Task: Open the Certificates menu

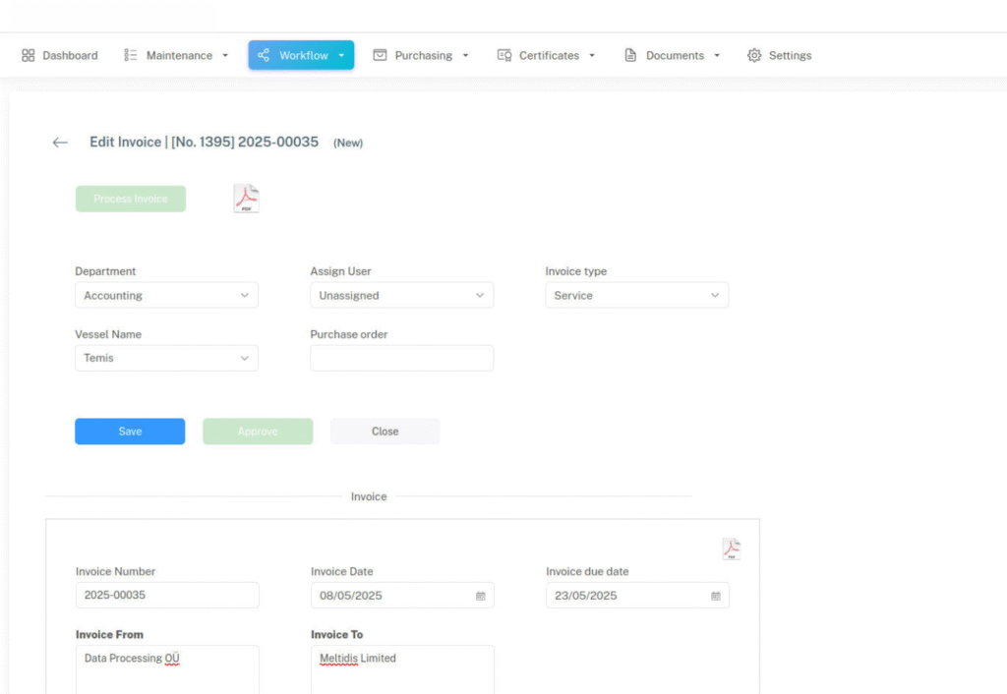Action: [547, 56]
